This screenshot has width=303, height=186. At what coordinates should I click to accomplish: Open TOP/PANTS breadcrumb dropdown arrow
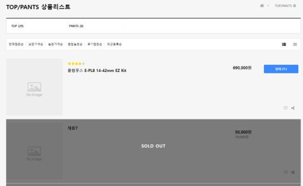coord(295,6)
